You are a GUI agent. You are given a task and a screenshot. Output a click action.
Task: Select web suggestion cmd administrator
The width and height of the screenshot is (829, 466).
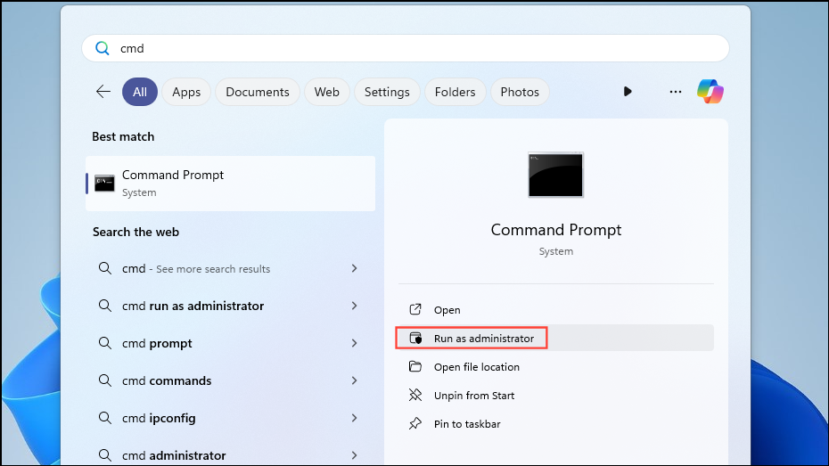click(x=231, y=455)
